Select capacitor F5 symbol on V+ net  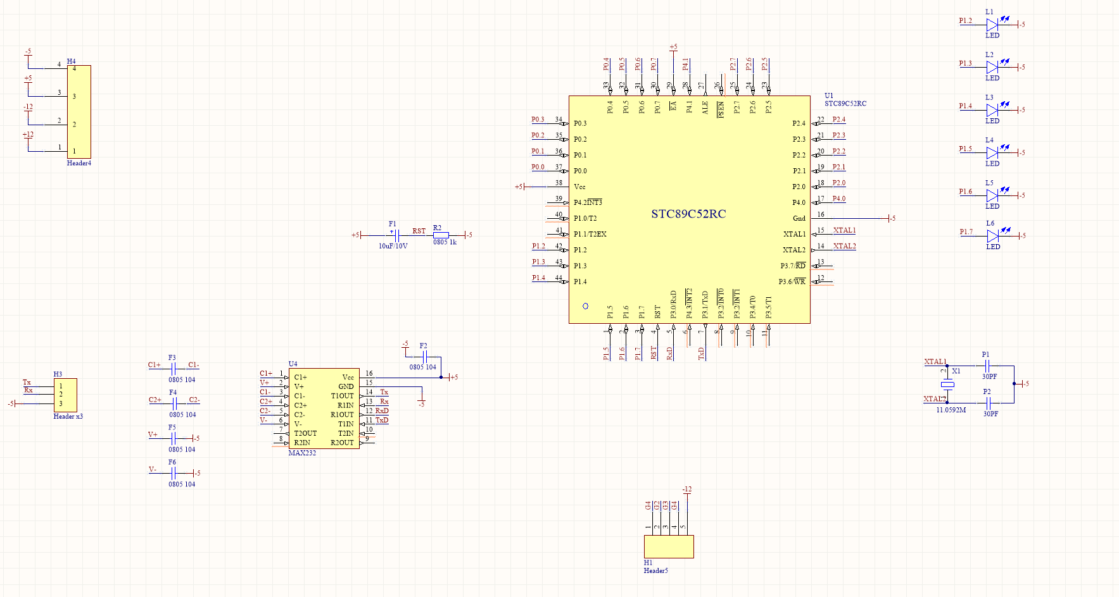pyautogui.click(x=174, y=439)
